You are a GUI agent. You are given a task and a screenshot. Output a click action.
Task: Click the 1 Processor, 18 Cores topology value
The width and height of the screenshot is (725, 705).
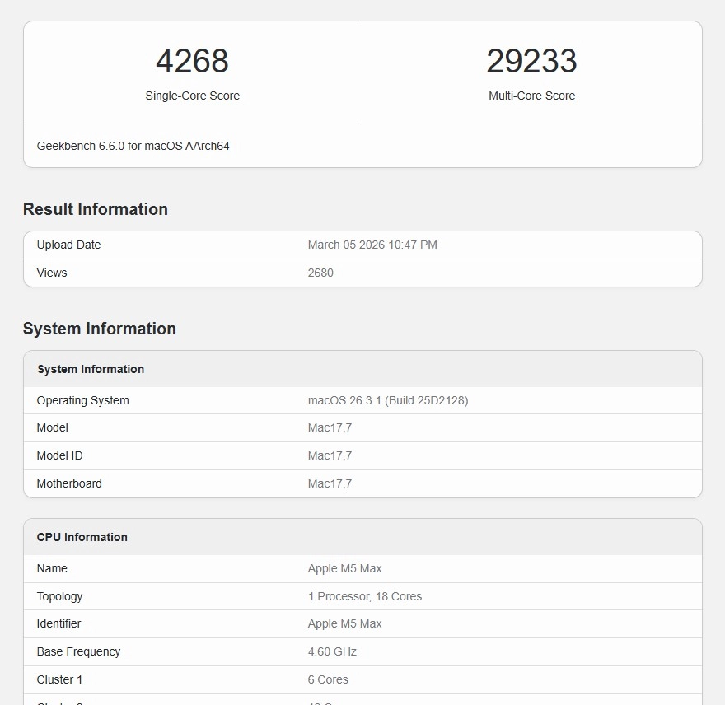pyautogui.click(x=364, y=596)
